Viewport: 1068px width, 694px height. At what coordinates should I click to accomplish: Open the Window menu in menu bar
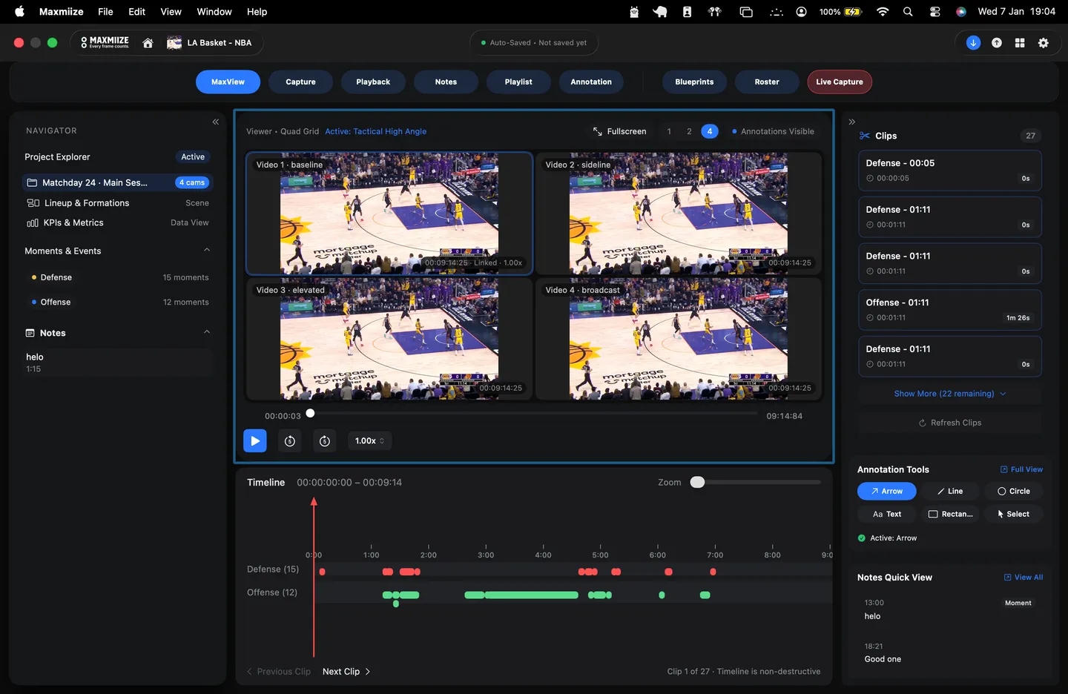point(214,12)
